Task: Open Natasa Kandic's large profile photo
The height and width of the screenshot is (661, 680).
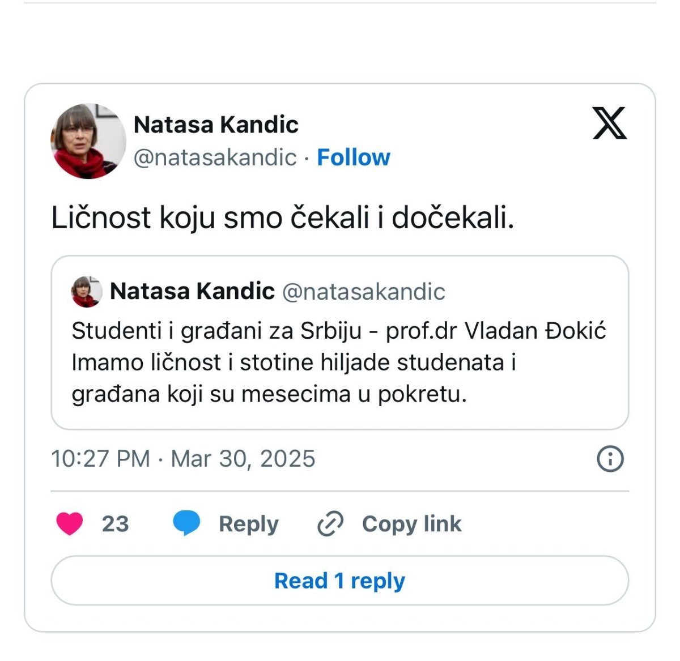Action: click(x=88, y=142)
